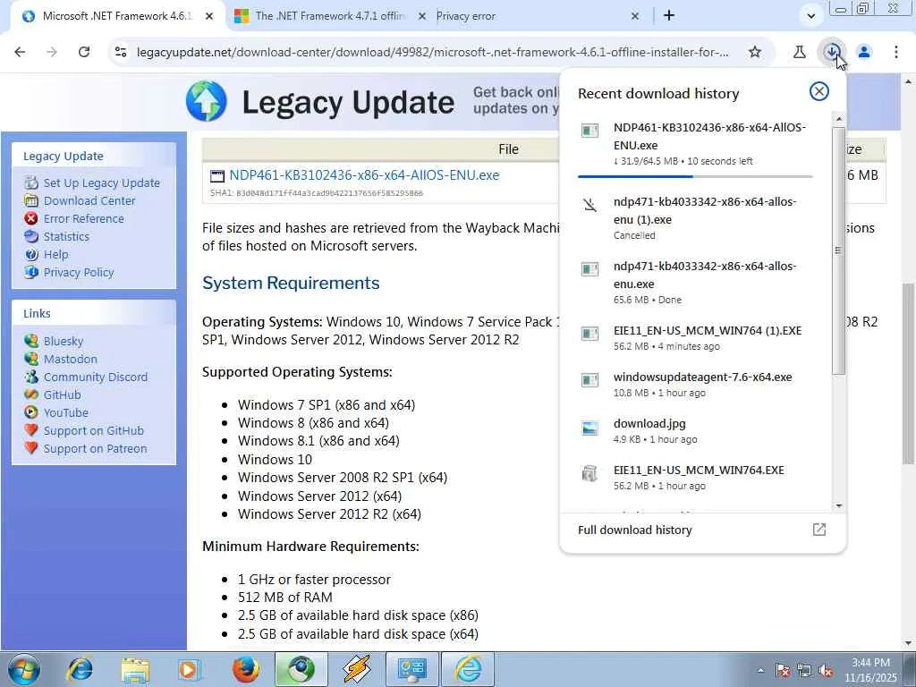Open Windows Explorer folder on taskbar

point(135,669)
